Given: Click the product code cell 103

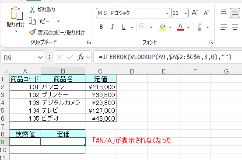Looking at the screenshot, I should point(25,102).
